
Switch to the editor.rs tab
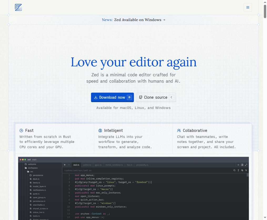[87, 165]
